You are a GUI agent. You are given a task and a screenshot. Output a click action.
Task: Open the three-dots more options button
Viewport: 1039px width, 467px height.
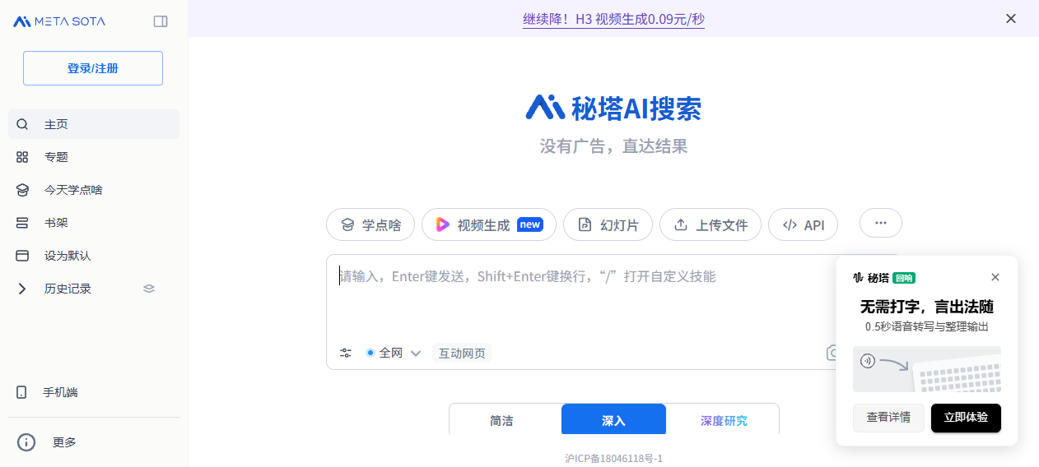(x=881, y=223)
